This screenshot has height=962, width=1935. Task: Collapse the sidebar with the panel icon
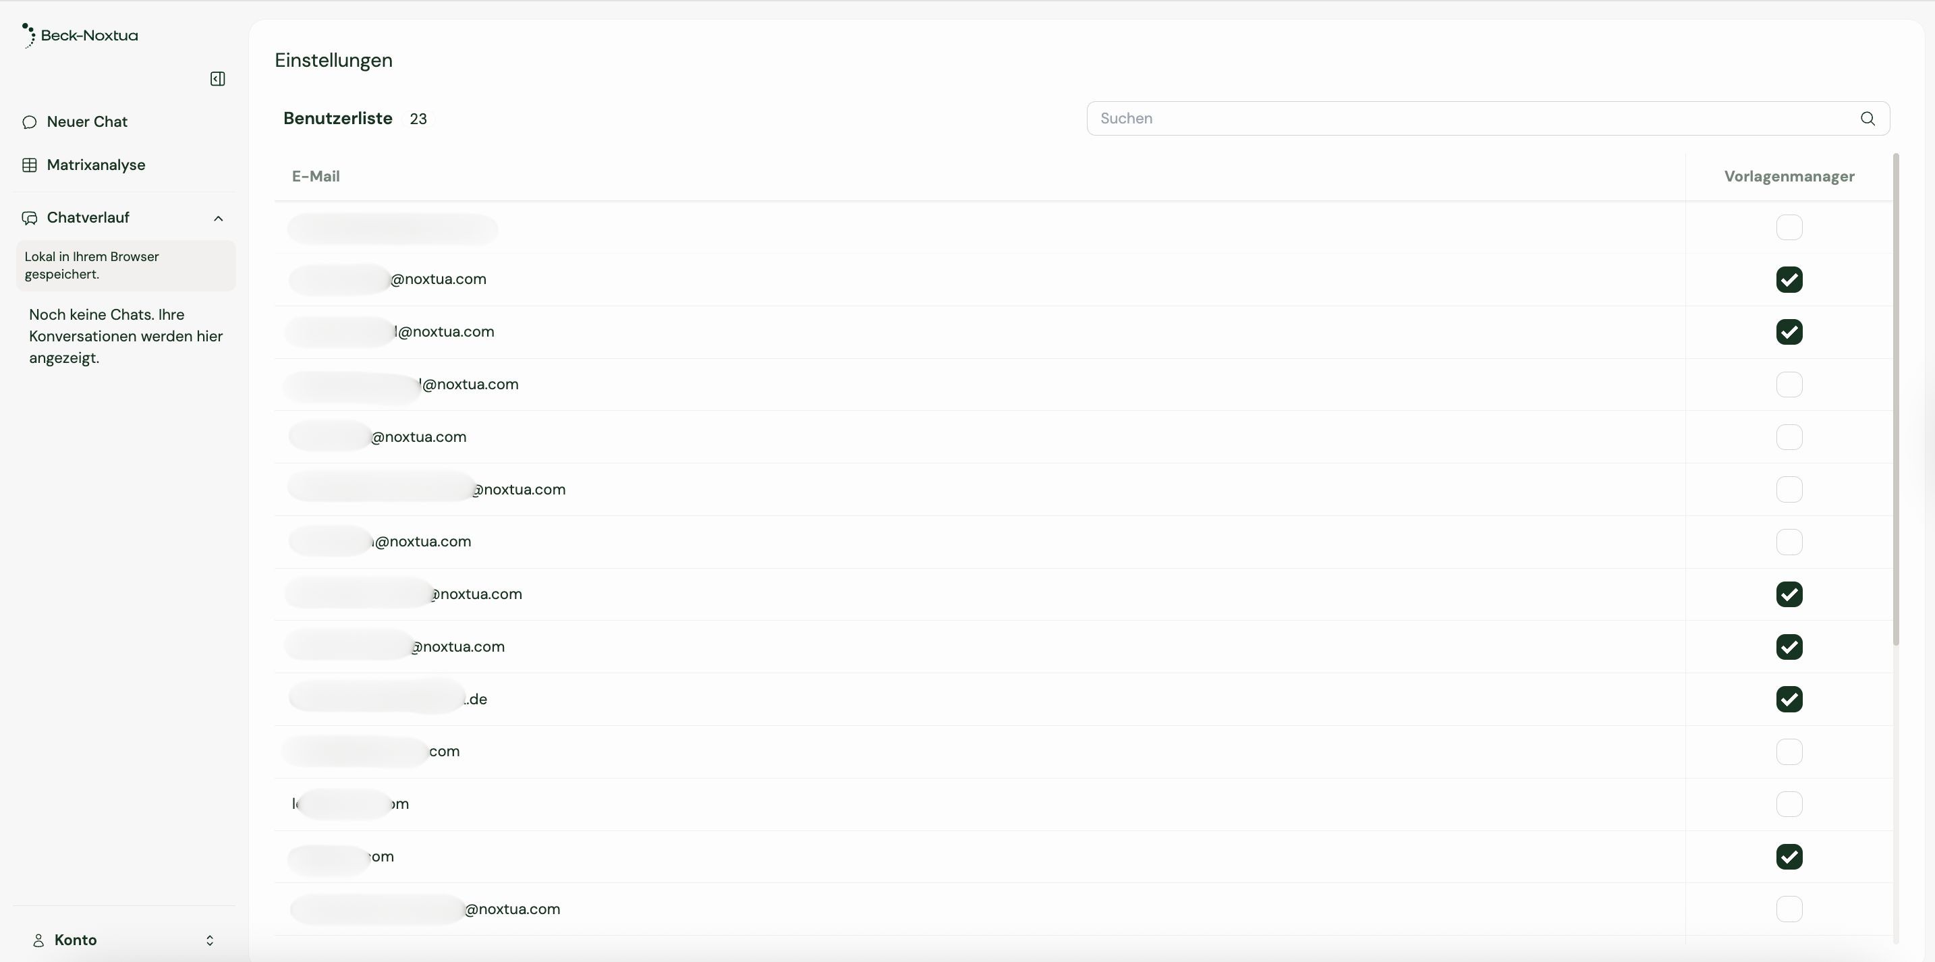(218, 79)
